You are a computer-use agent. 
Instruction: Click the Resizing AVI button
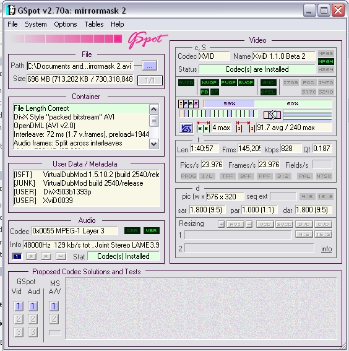(235, 224)
